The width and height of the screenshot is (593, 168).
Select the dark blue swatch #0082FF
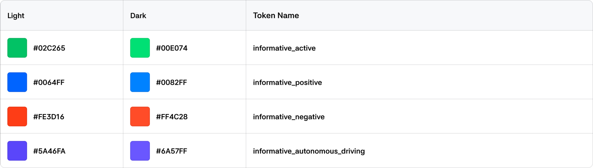click(140, 82)
